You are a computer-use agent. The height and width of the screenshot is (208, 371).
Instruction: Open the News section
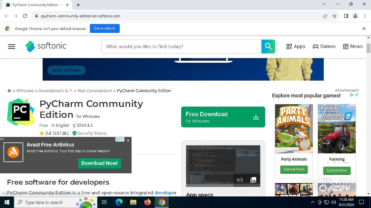click(x=353, y=47)
